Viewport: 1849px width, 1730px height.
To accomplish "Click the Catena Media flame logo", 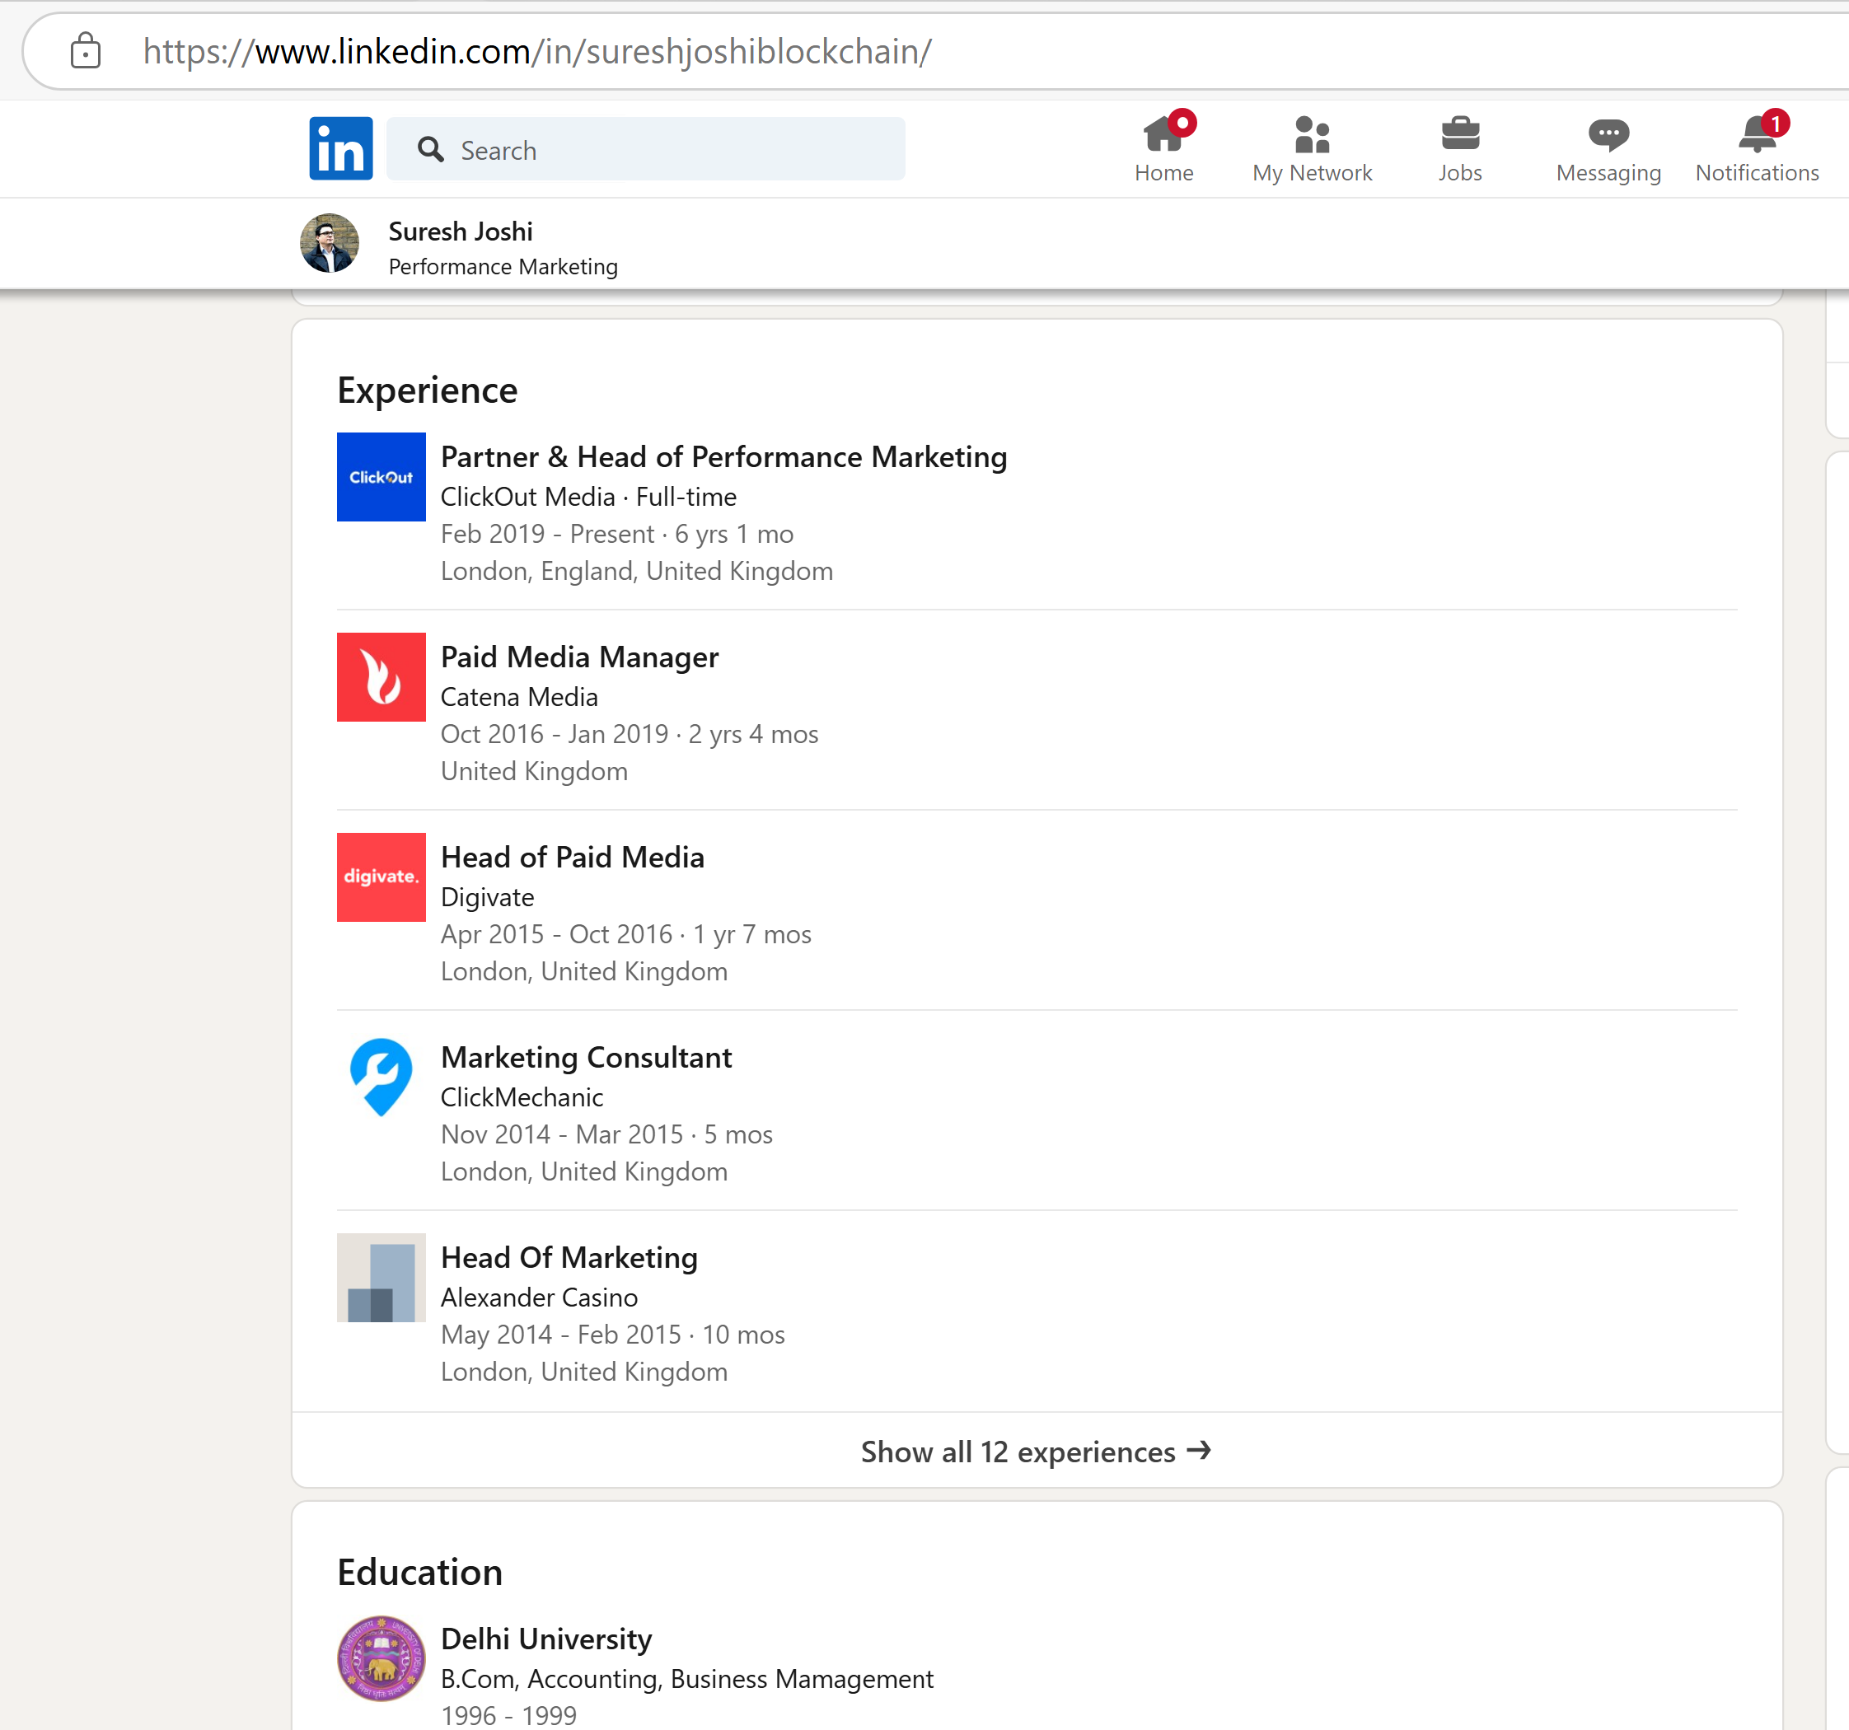I will [382, 677].
